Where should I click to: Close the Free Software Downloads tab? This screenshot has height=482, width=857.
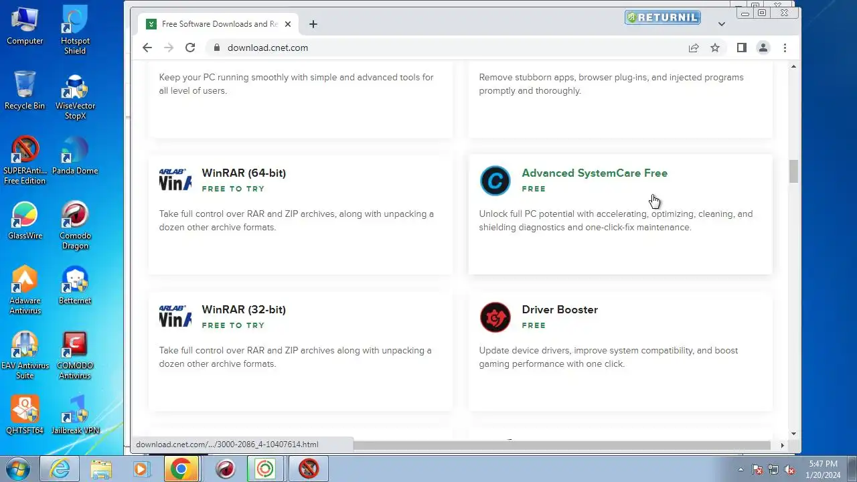coord(288,24)
